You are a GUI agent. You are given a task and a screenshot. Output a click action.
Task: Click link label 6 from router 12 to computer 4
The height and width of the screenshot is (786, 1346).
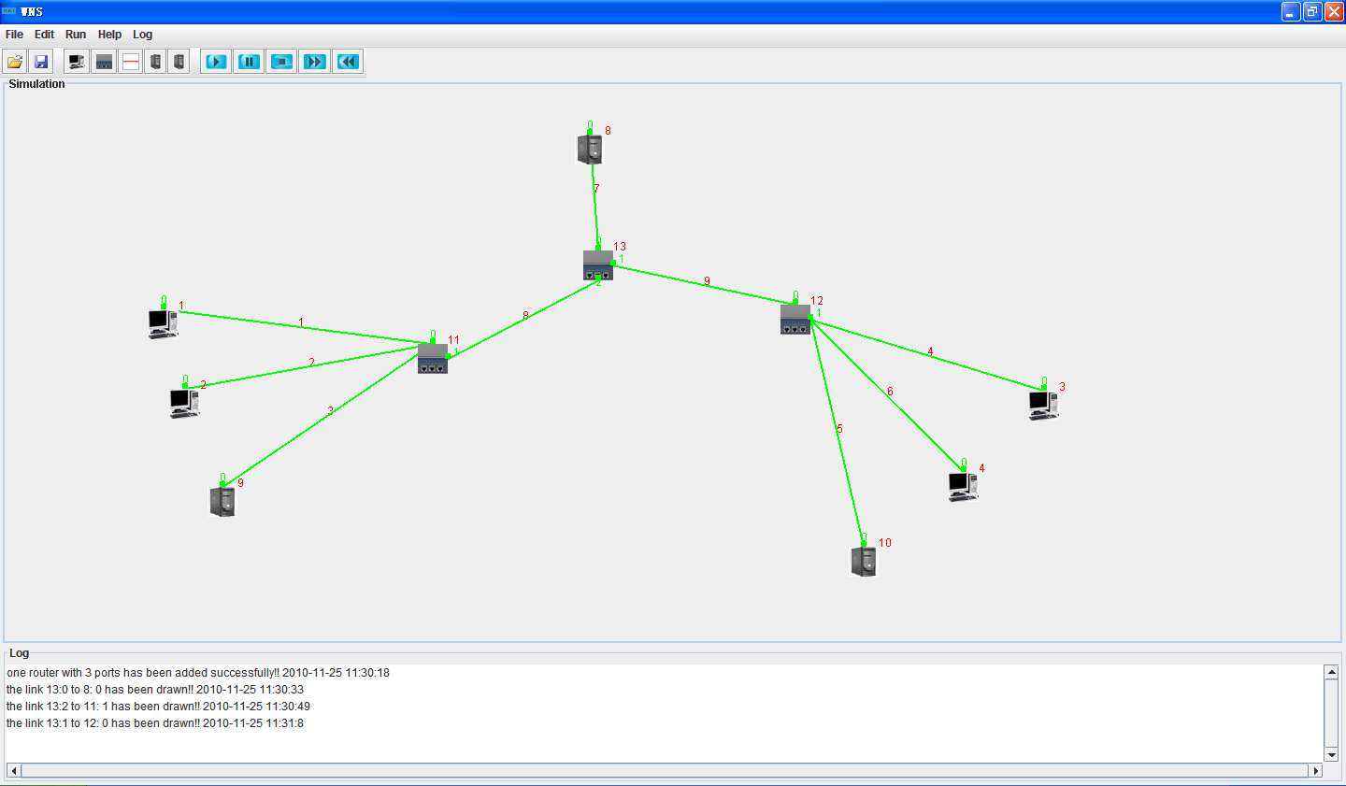(x=890, y=392)
